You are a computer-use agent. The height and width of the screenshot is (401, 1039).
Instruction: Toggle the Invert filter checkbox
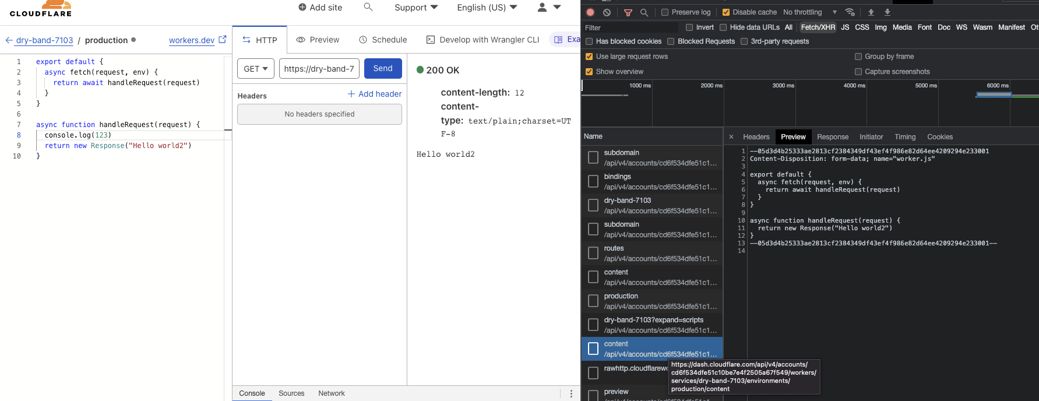tap(689, 27)
